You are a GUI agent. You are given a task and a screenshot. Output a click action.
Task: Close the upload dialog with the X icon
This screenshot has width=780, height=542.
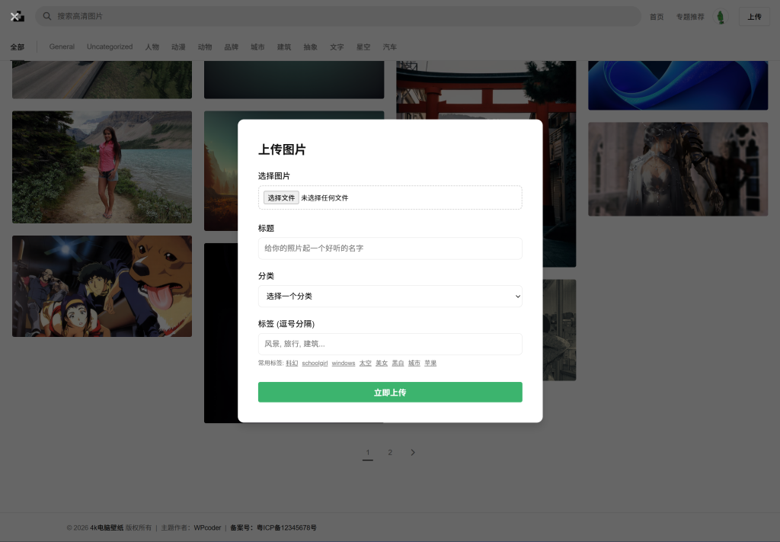[14, 16]
